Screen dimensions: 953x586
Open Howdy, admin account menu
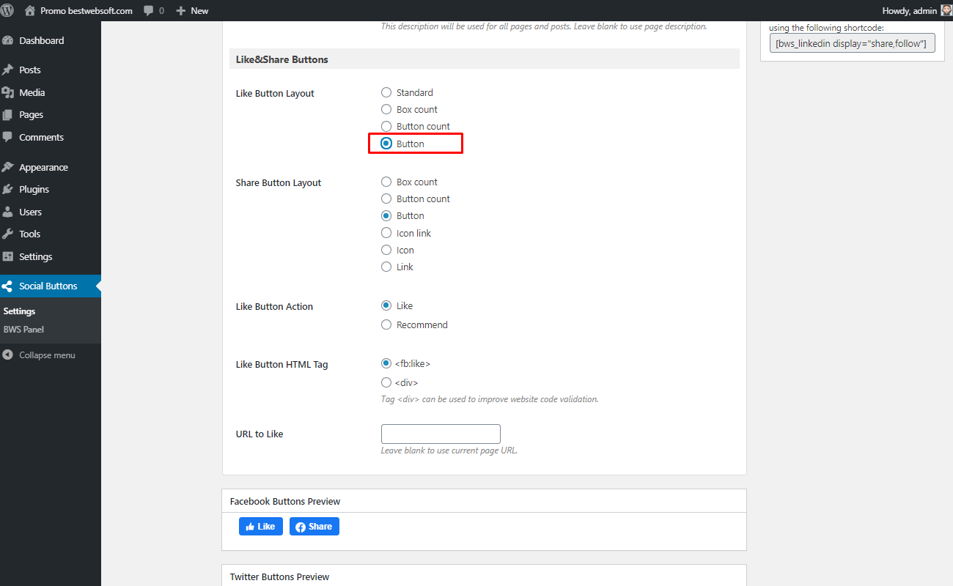pyautogui.click(x=910, y=11)
